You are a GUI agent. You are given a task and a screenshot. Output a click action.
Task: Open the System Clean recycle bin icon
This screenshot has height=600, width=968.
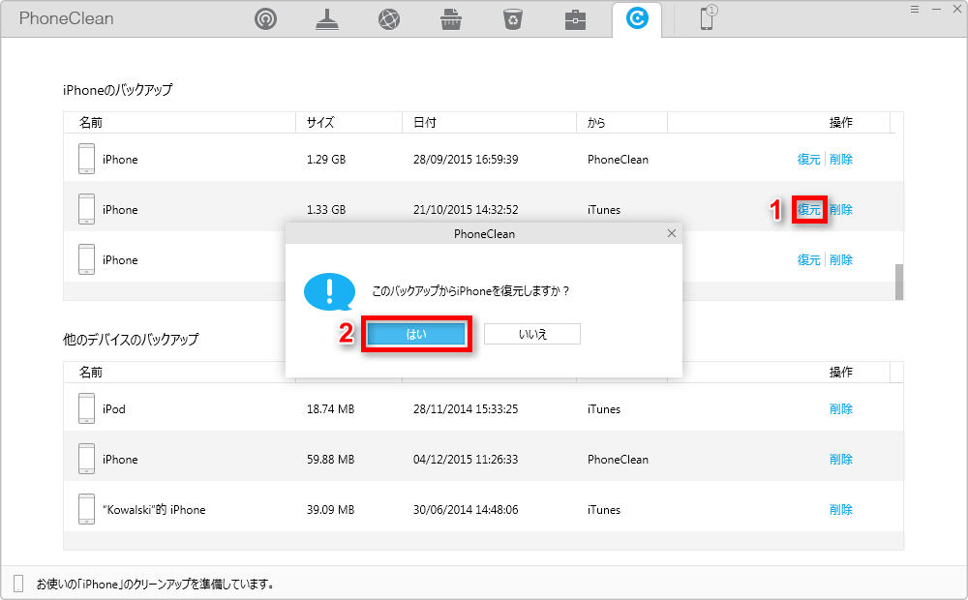click(x=513, y=19)
